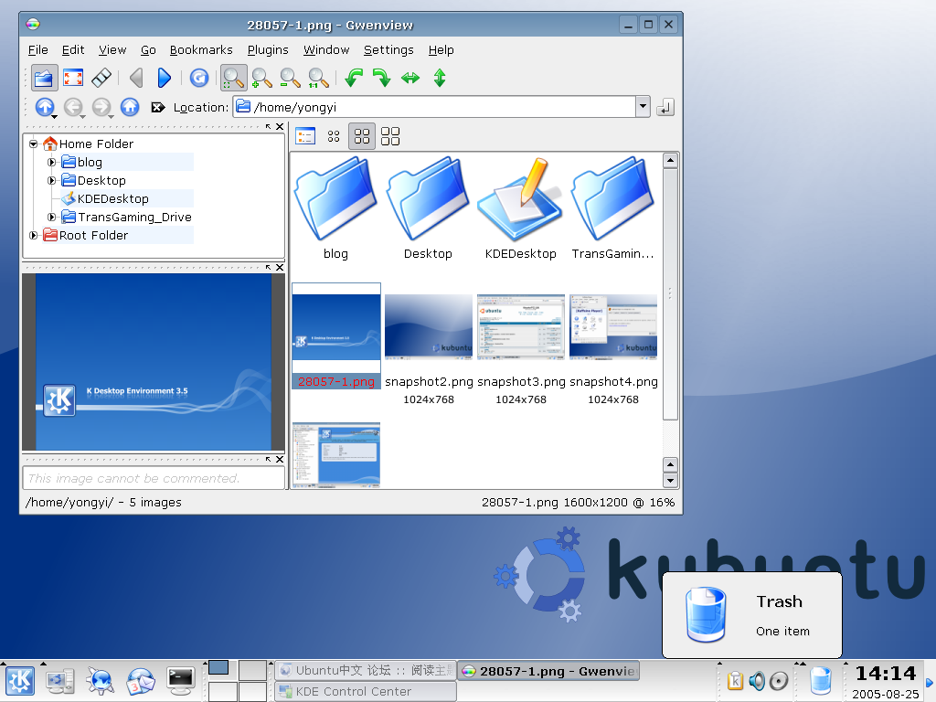The image size is (936, 702).
Task: Open the View menu
Action: pyautogui.click(x=112, y=50)
